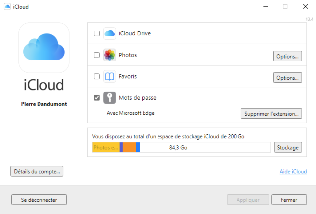The height and width of the screenshot is (214, 316).
Task: Open Détails du compte
Action: 37,171
